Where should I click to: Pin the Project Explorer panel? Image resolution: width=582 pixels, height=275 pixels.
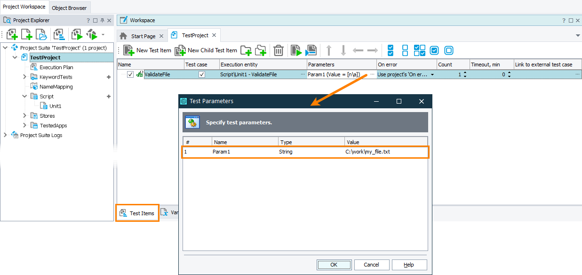click(x=101, y=20)
